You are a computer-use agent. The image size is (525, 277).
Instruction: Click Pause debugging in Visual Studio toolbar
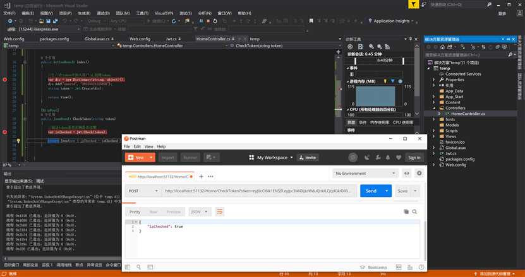[x=201, y=21]
